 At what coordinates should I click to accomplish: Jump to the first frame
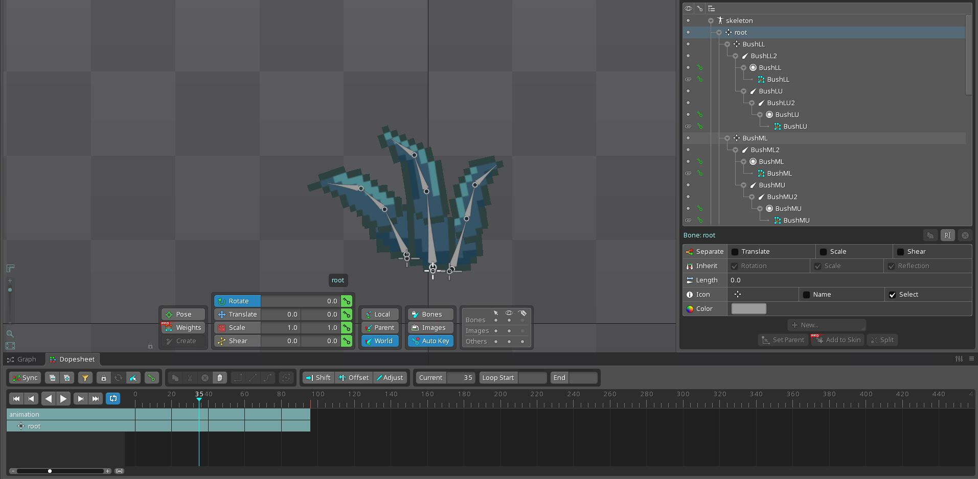pos(16,399)
